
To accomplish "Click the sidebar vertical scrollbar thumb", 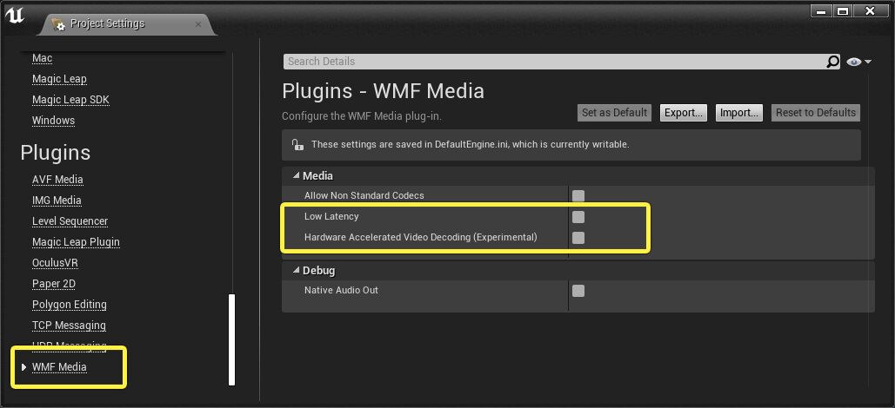I will pyautogui.click(x=231, y=339).
